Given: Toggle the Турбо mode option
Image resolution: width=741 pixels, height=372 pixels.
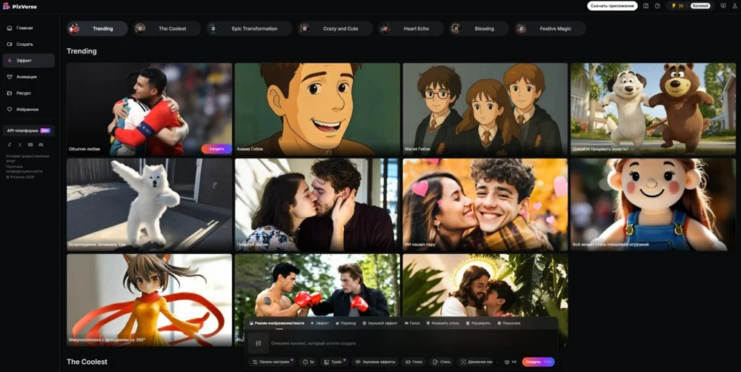Looking at the screenshot, I should tap(336, 362).
